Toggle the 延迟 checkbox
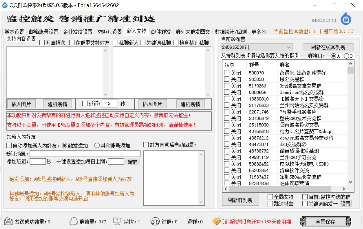 [85, 104]
